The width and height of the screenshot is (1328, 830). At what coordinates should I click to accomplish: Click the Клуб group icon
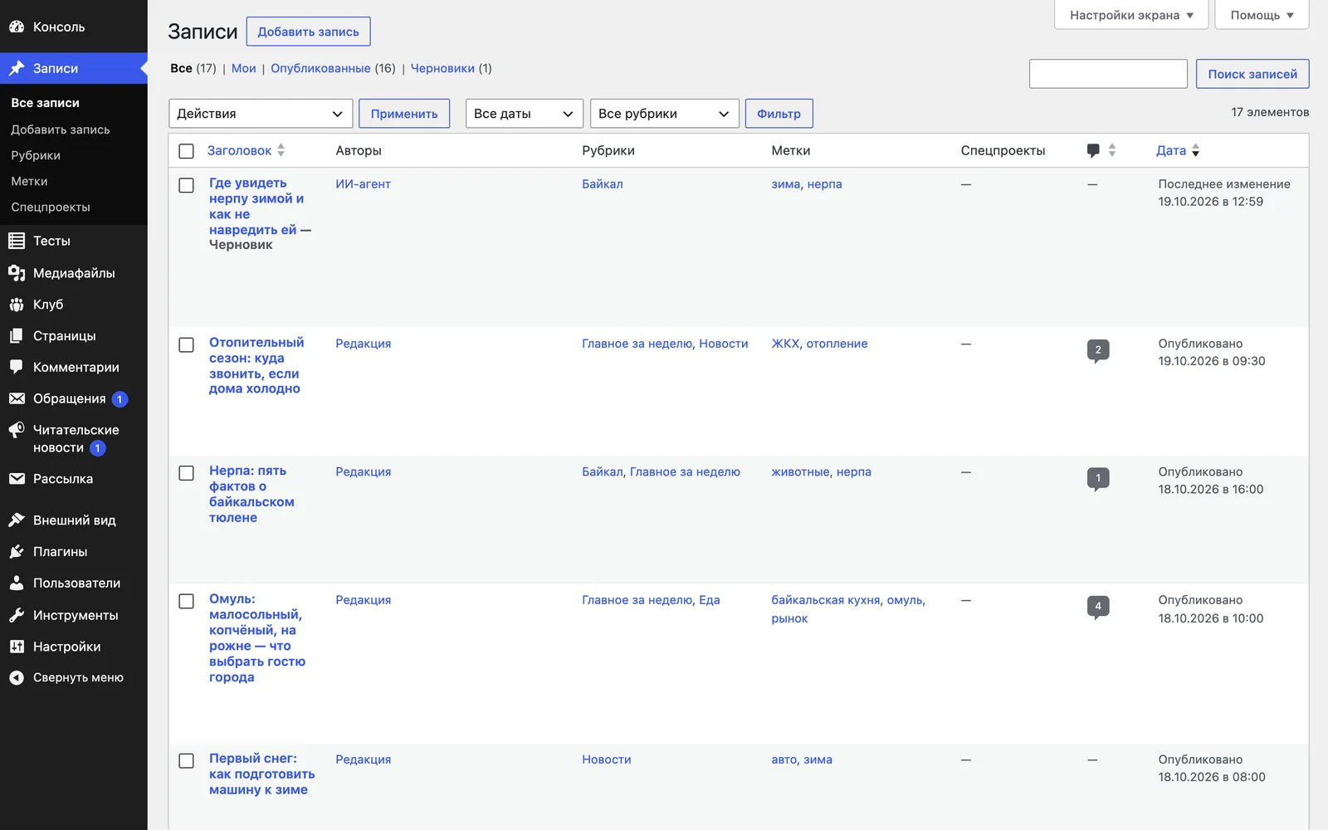pos(17,305)
